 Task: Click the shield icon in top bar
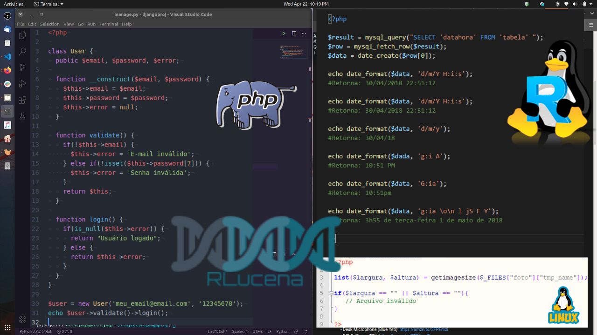(527, 4)
